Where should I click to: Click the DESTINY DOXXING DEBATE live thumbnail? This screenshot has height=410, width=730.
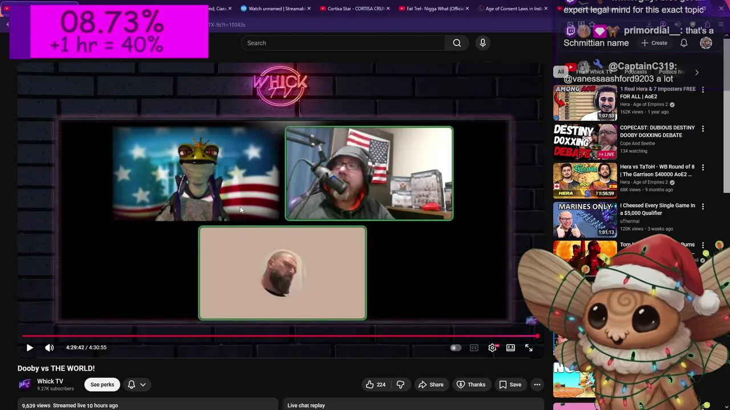click(x=585, y=142)
